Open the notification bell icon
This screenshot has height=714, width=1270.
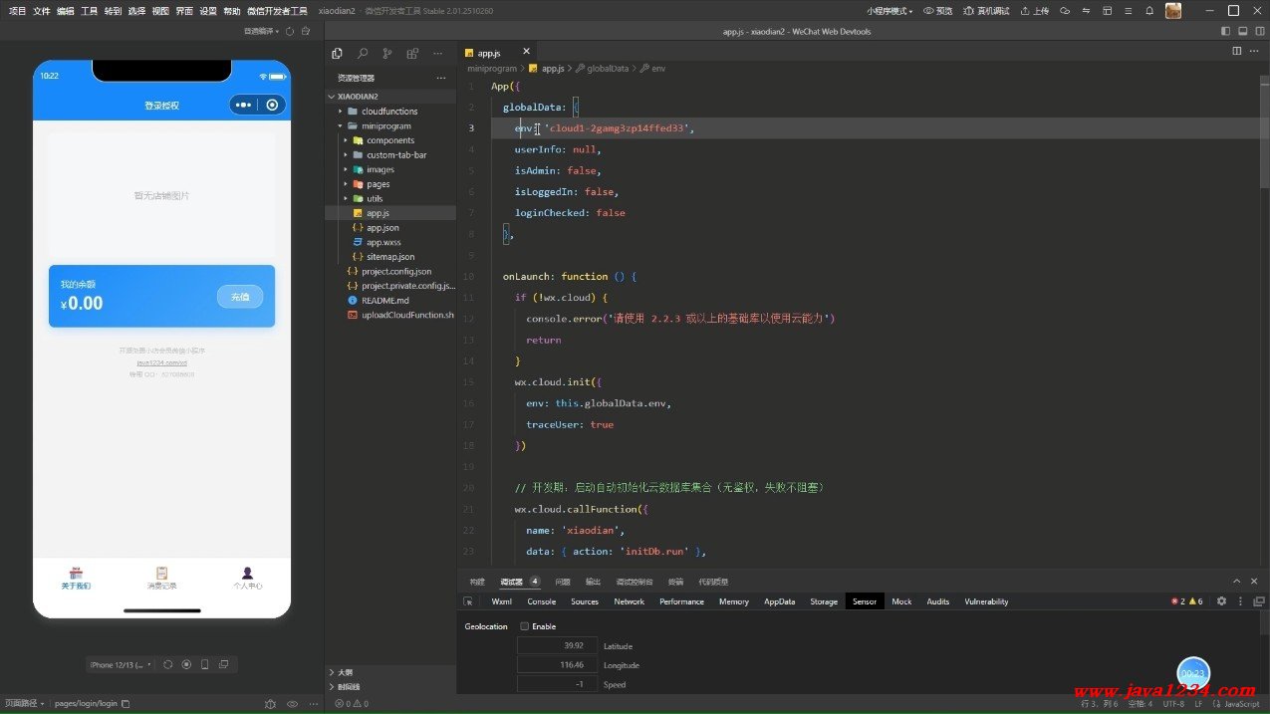[1148, 11]
